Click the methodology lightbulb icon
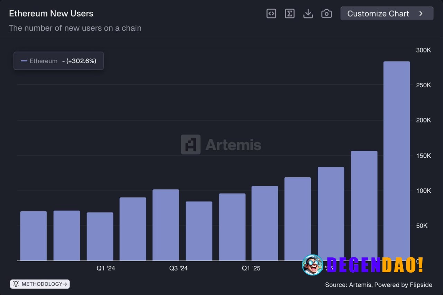443x295 pixels. pos(15,284)
